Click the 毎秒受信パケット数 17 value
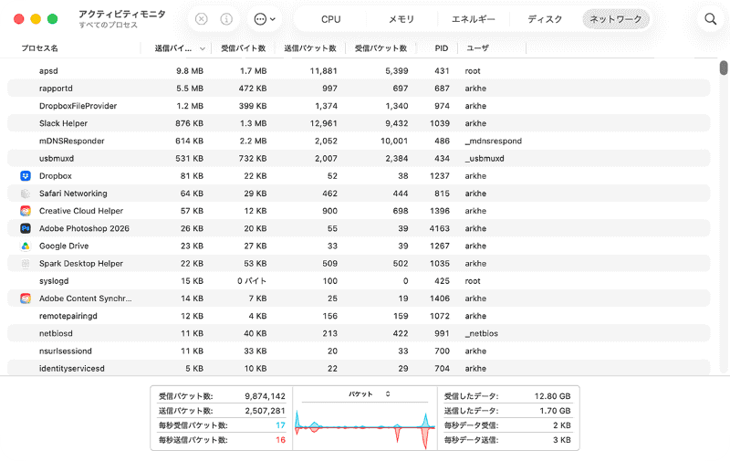 point(280,425)
